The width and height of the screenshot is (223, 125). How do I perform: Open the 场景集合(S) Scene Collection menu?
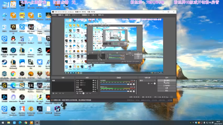click(86, 15)
